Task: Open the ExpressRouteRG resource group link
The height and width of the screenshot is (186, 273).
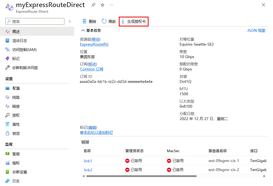Action: 94,44
